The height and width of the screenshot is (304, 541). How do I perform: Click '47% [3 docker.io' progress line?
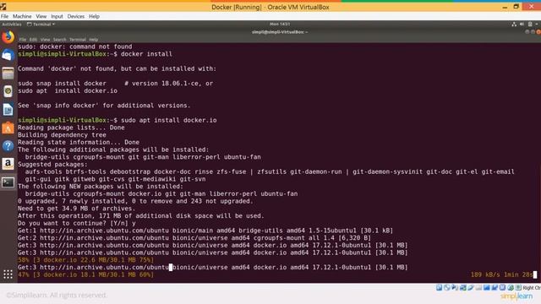tap(86, 274)
